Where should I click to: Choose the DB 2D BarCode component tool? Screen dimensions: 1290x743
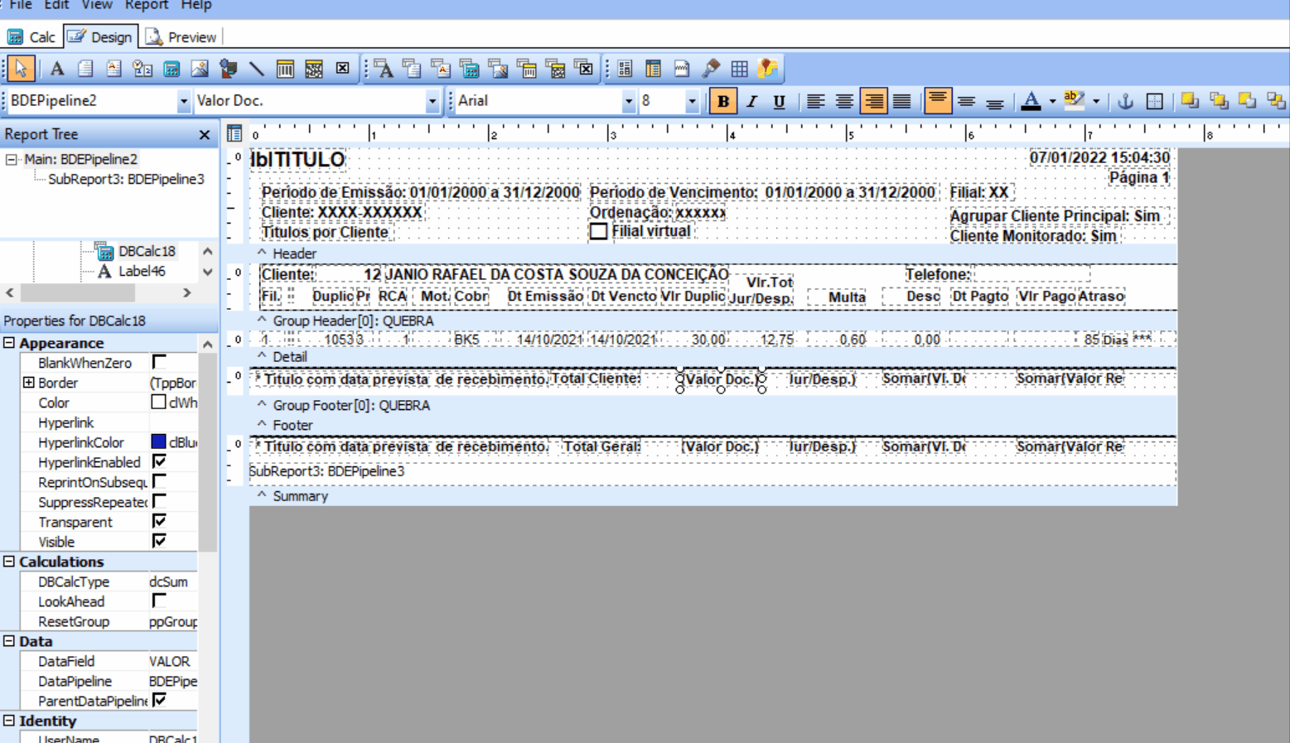556,69
